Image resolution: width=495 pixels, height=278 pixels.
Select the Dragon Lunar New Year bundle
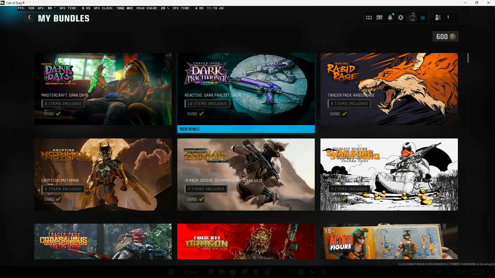[x=246, y=241]
